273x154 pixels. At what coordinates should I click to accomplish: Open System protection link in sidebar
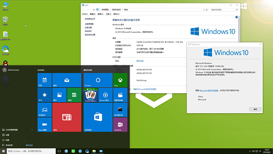point(88,31)
